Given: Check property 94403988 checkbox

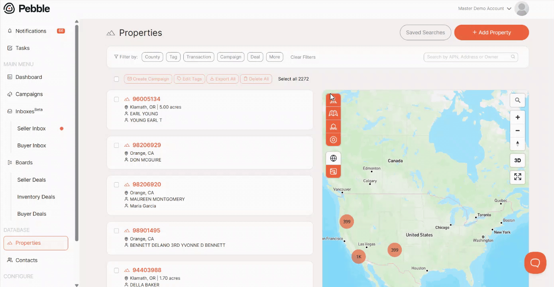Looking at the screenshot, I should pos(116,270).
